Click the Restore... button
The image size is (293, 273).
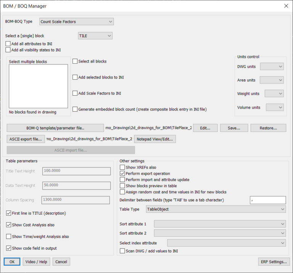pos(268,128)
